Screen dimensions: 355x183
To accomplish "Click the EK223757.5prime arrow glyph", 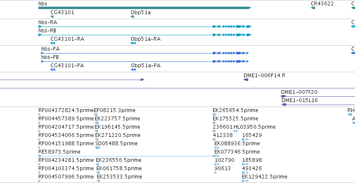I will (x=96, y=123).
